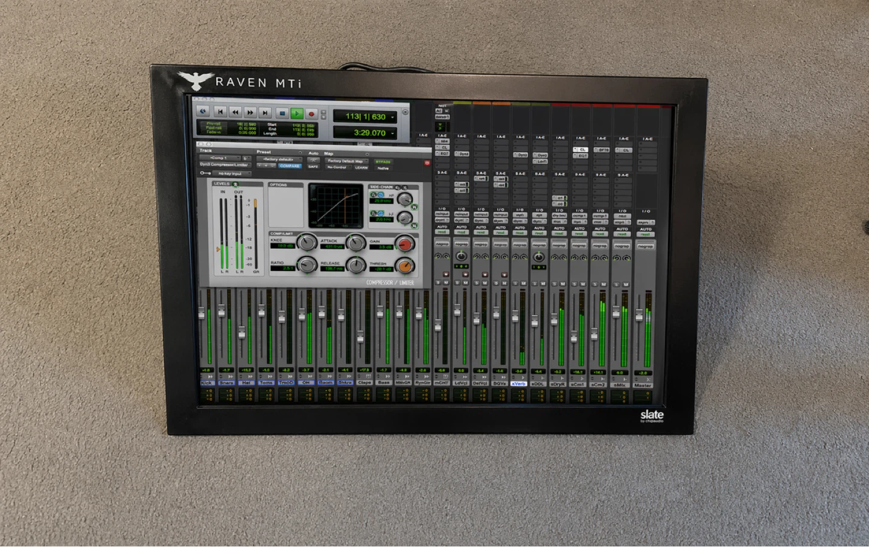The image size is (869, 547).
Task: Record-enable the mCHT track
Action: (446, 274)
